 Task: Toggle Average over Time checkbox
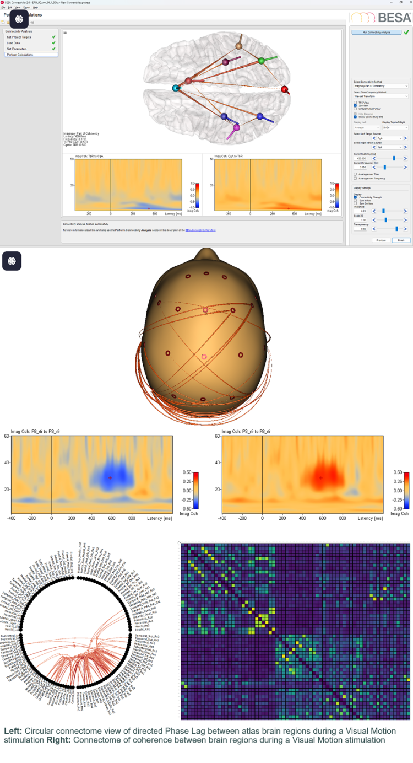355,174
